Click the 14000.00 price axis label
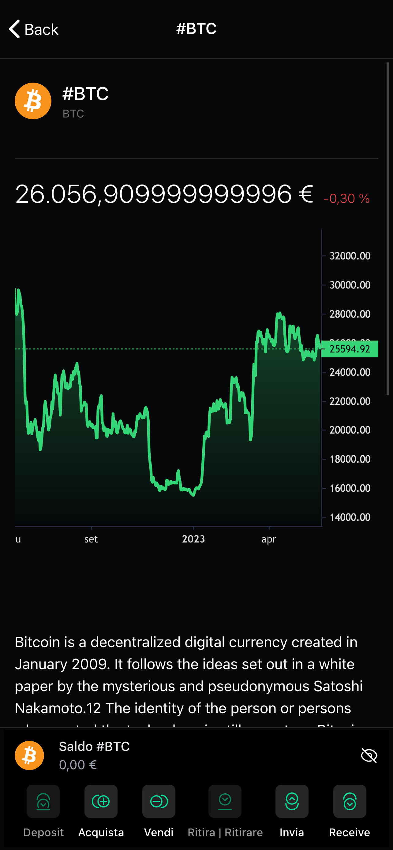Image resolution: width=393 pixels, height=850 pixels. click(350, 517)
